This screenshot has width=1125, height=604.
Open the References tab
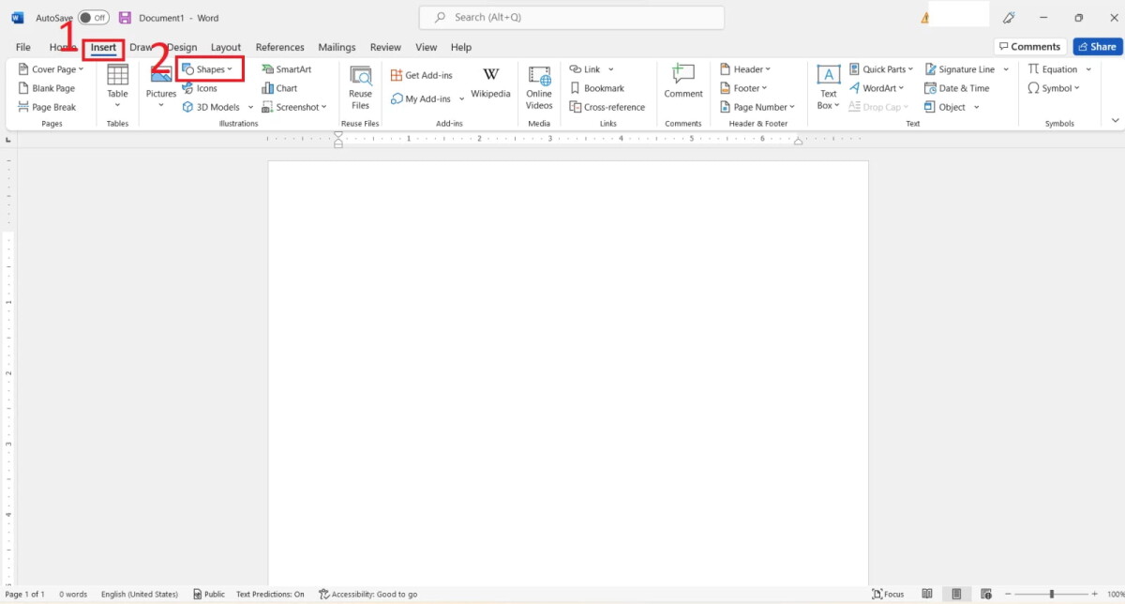pyautogui.click(x=279, y=47)
